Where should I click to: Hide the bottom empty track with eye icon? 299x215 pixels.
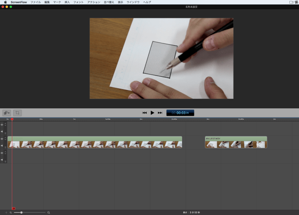tap(2, 153)
